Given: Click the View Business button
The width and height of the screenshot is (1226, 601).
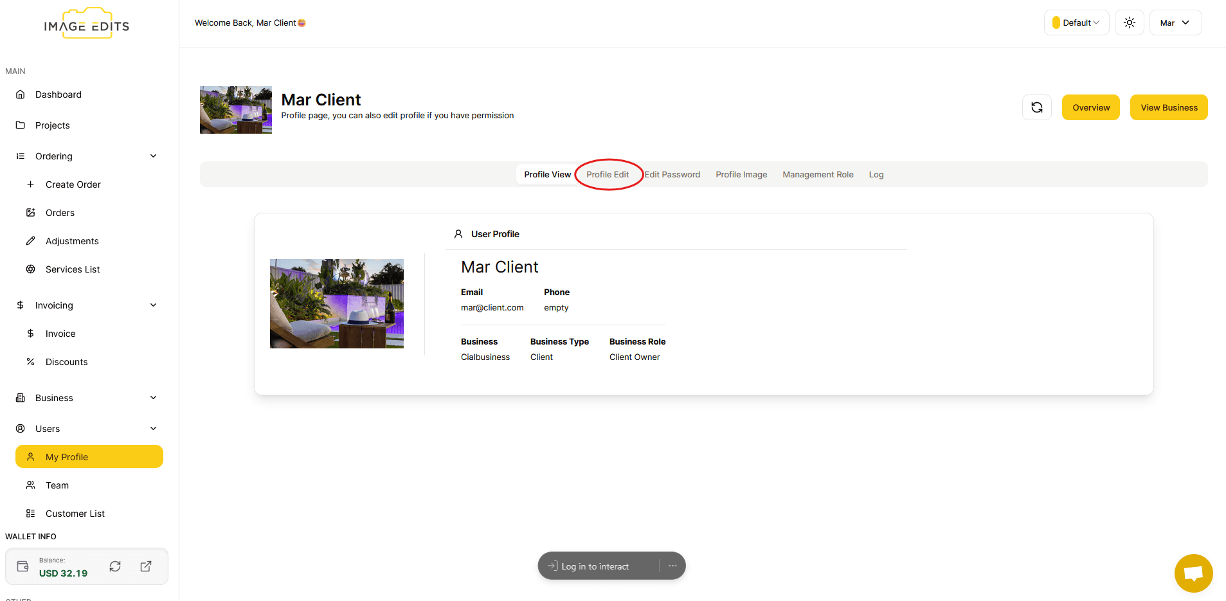Looking at the screenshot, I should click(1168, 107).
